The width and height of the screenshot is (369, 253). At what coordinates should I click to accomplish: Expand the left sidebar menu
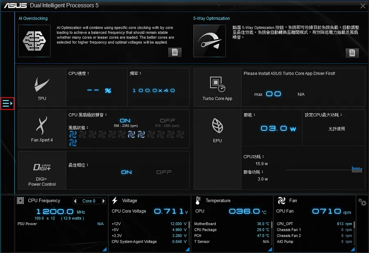point(8,104)
